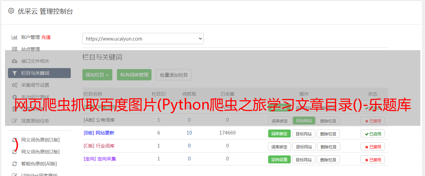The height and width of the screenshot is (176, 425).
Task: Toggle 已启用 status of [B版] 网站更新
Action: tap(373, 133)
